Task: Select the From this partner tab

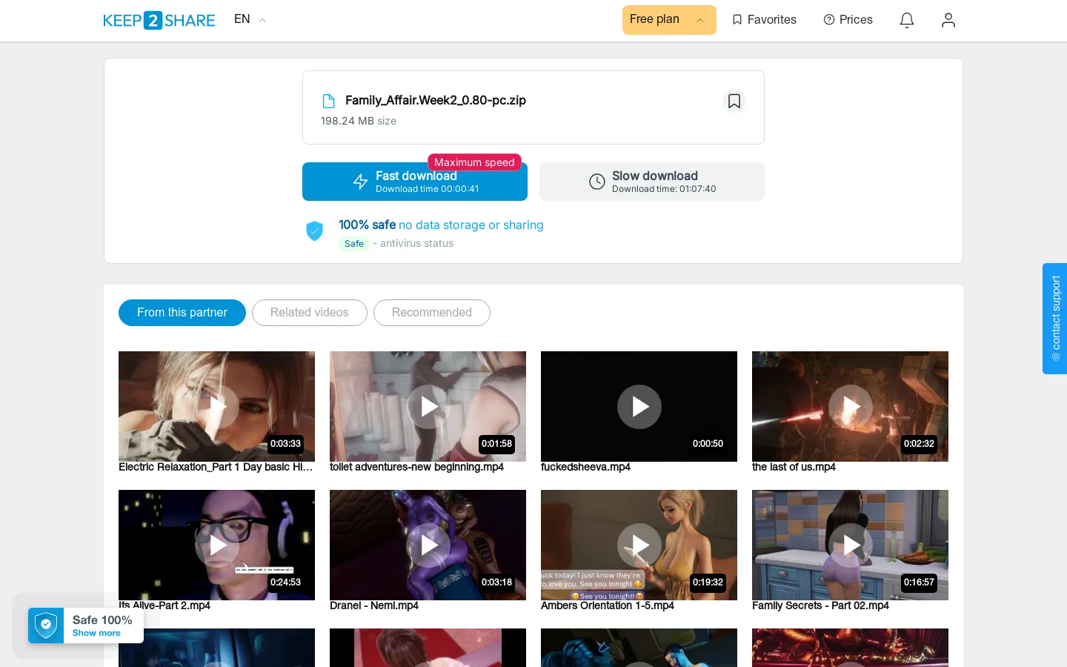Action: click(182, 313)
